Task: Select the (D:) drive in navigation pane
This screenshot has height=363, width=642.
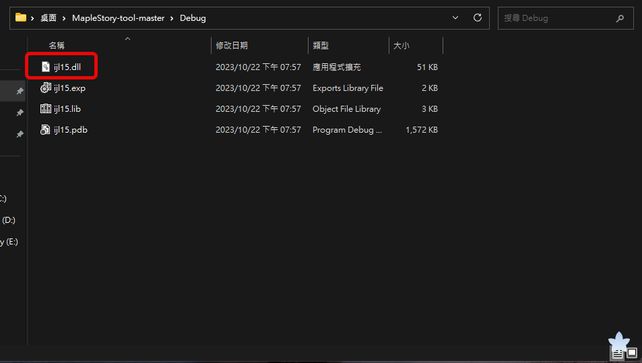Action: pyautogui.click(x=9, y=220)
